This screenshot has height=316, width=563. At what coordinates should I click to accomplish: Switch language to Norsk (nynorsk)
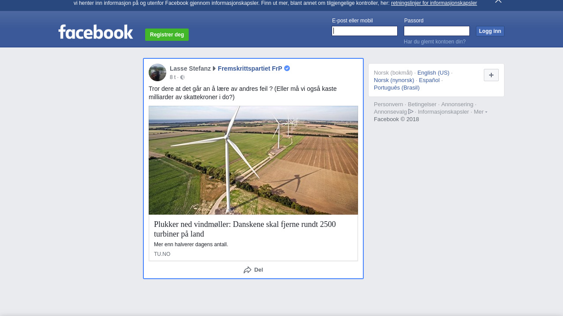pos(394,80)
